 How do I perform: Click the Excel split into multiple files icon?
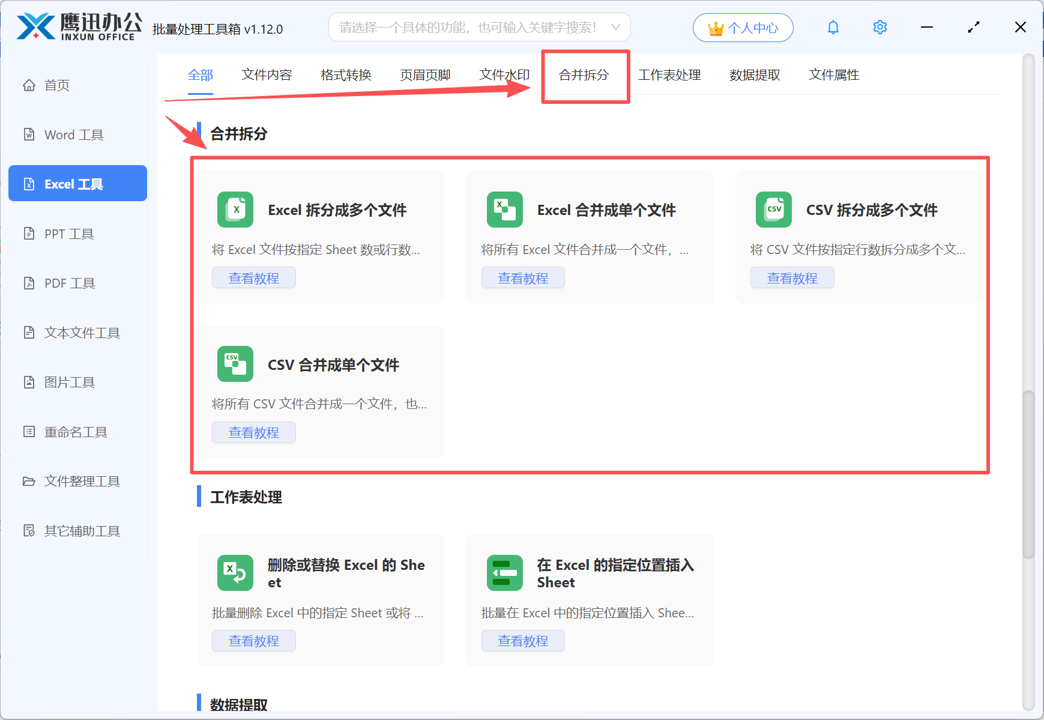pos(235,210)
